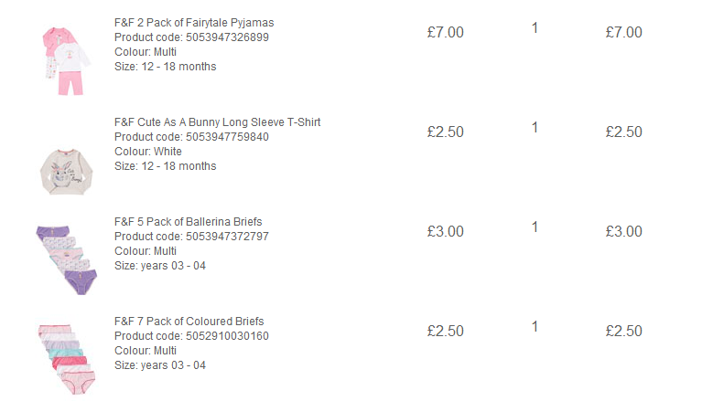The width and height of the screenshot is (702, 401).
Task: Select product code 5053947326899
Action: click(x=227, y=37)
